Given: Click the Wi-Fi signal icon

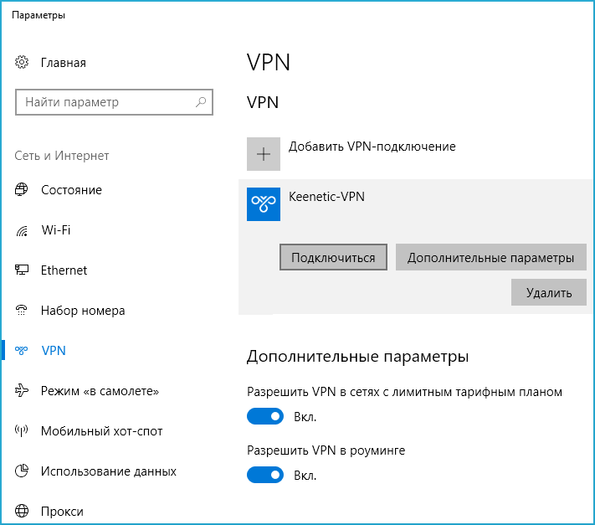Looking at the screenshot, I should [23, 230].
